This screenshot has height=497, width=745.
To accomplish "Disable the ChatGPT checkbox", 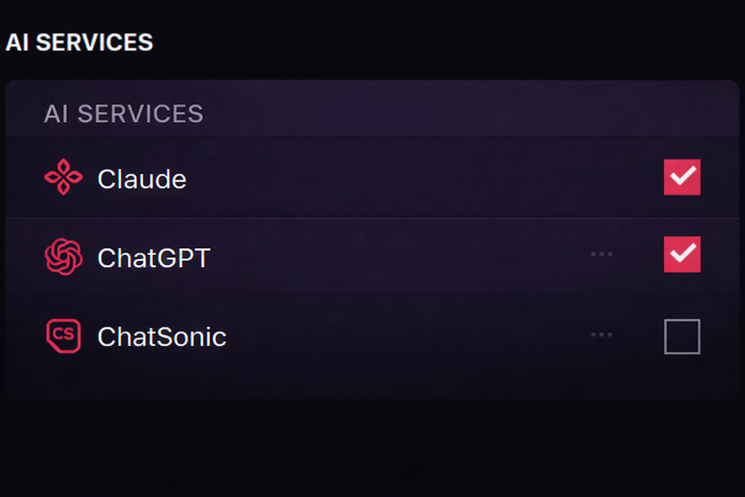I will pos(682,254).
